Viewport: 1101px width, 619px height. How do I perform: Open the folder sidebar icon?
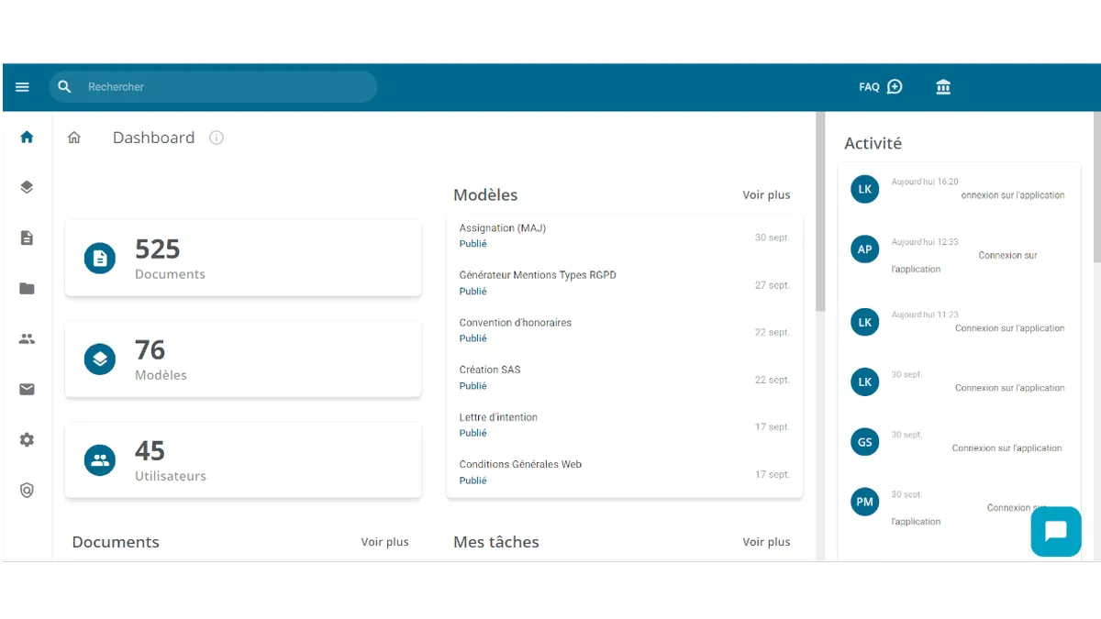click(x=27, y=289)
